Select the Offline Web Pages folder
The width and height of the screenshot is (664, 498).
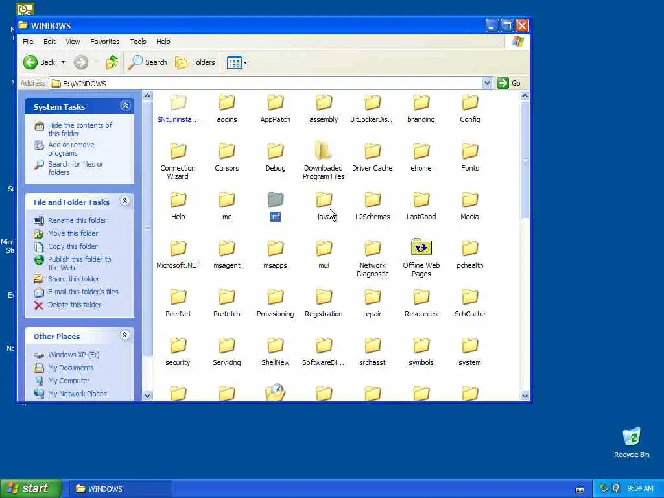tap(421, 258)
